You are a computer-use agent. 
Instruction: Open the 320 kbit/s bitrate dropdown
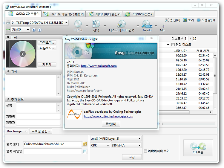pos(126,145)
